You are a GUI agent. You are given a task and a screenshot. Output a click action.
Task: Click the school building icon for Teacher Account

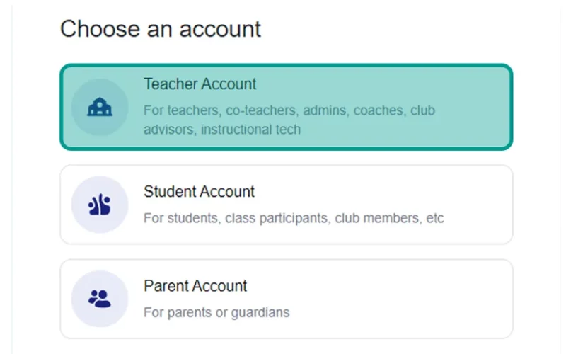tap(100, 108)
